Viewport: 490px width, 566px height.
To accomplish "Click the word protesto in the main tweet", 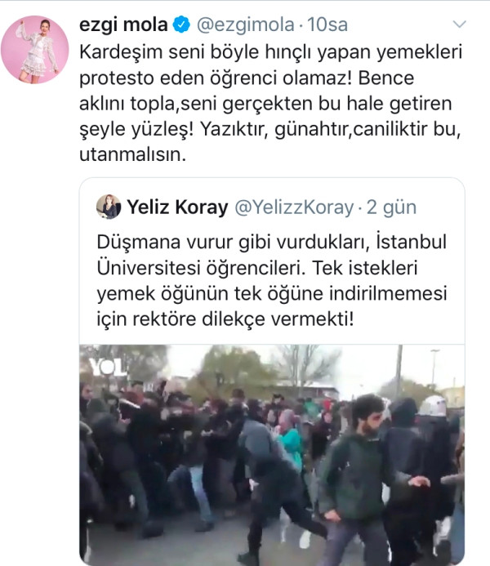I will click(117, 78).
